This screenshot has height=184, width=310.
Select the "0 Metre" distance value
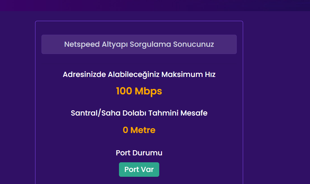[139, 130]
